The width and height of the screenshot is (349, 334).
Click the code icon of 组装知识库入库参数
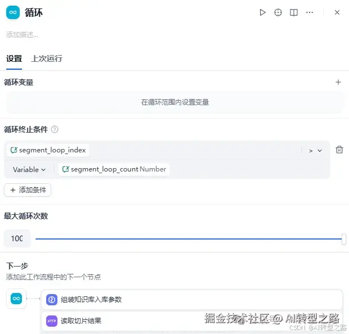[x=52, y=300]
